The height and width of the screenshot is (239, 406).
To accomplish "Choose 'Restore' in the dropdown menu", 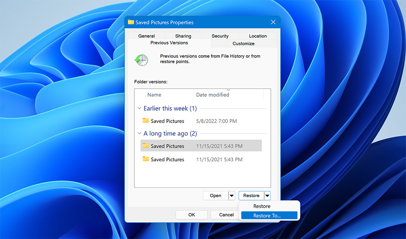I will pos(262,206).
